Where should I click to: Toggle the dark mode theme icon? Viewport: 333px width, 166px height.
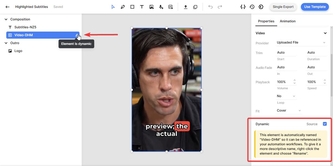coord(261,7)
